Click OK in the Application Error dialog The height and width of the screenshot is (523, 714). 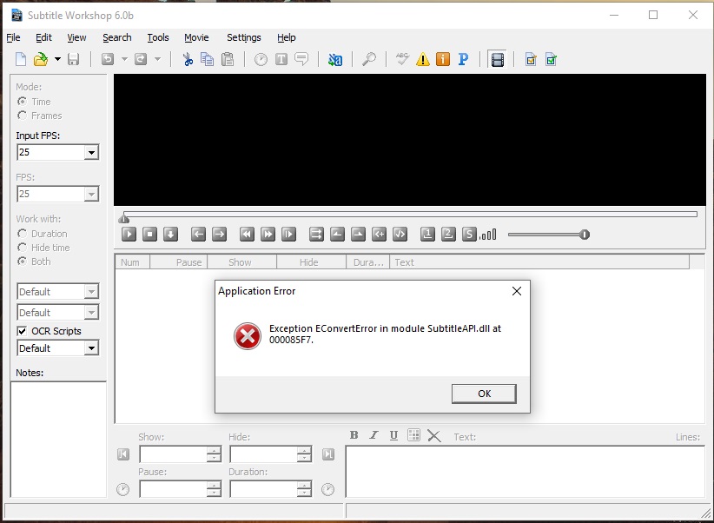tap(484, 394)
